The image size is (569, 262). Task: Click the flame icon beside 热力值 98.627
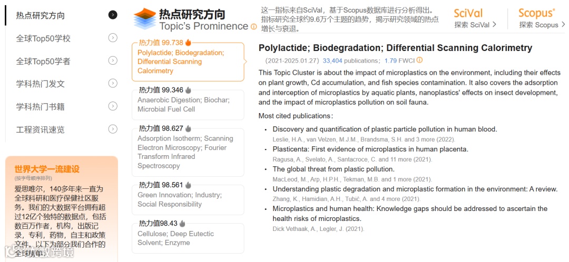pyautogui.click(x=188, y=128)
